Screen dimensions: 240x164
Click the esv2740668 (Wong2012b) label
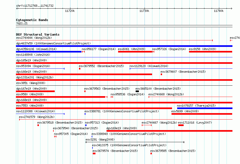(166, 94)
